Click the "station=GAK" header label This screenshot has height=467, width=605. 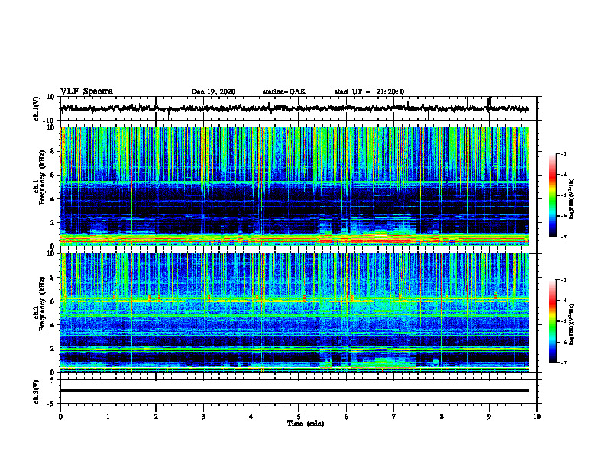284,92
